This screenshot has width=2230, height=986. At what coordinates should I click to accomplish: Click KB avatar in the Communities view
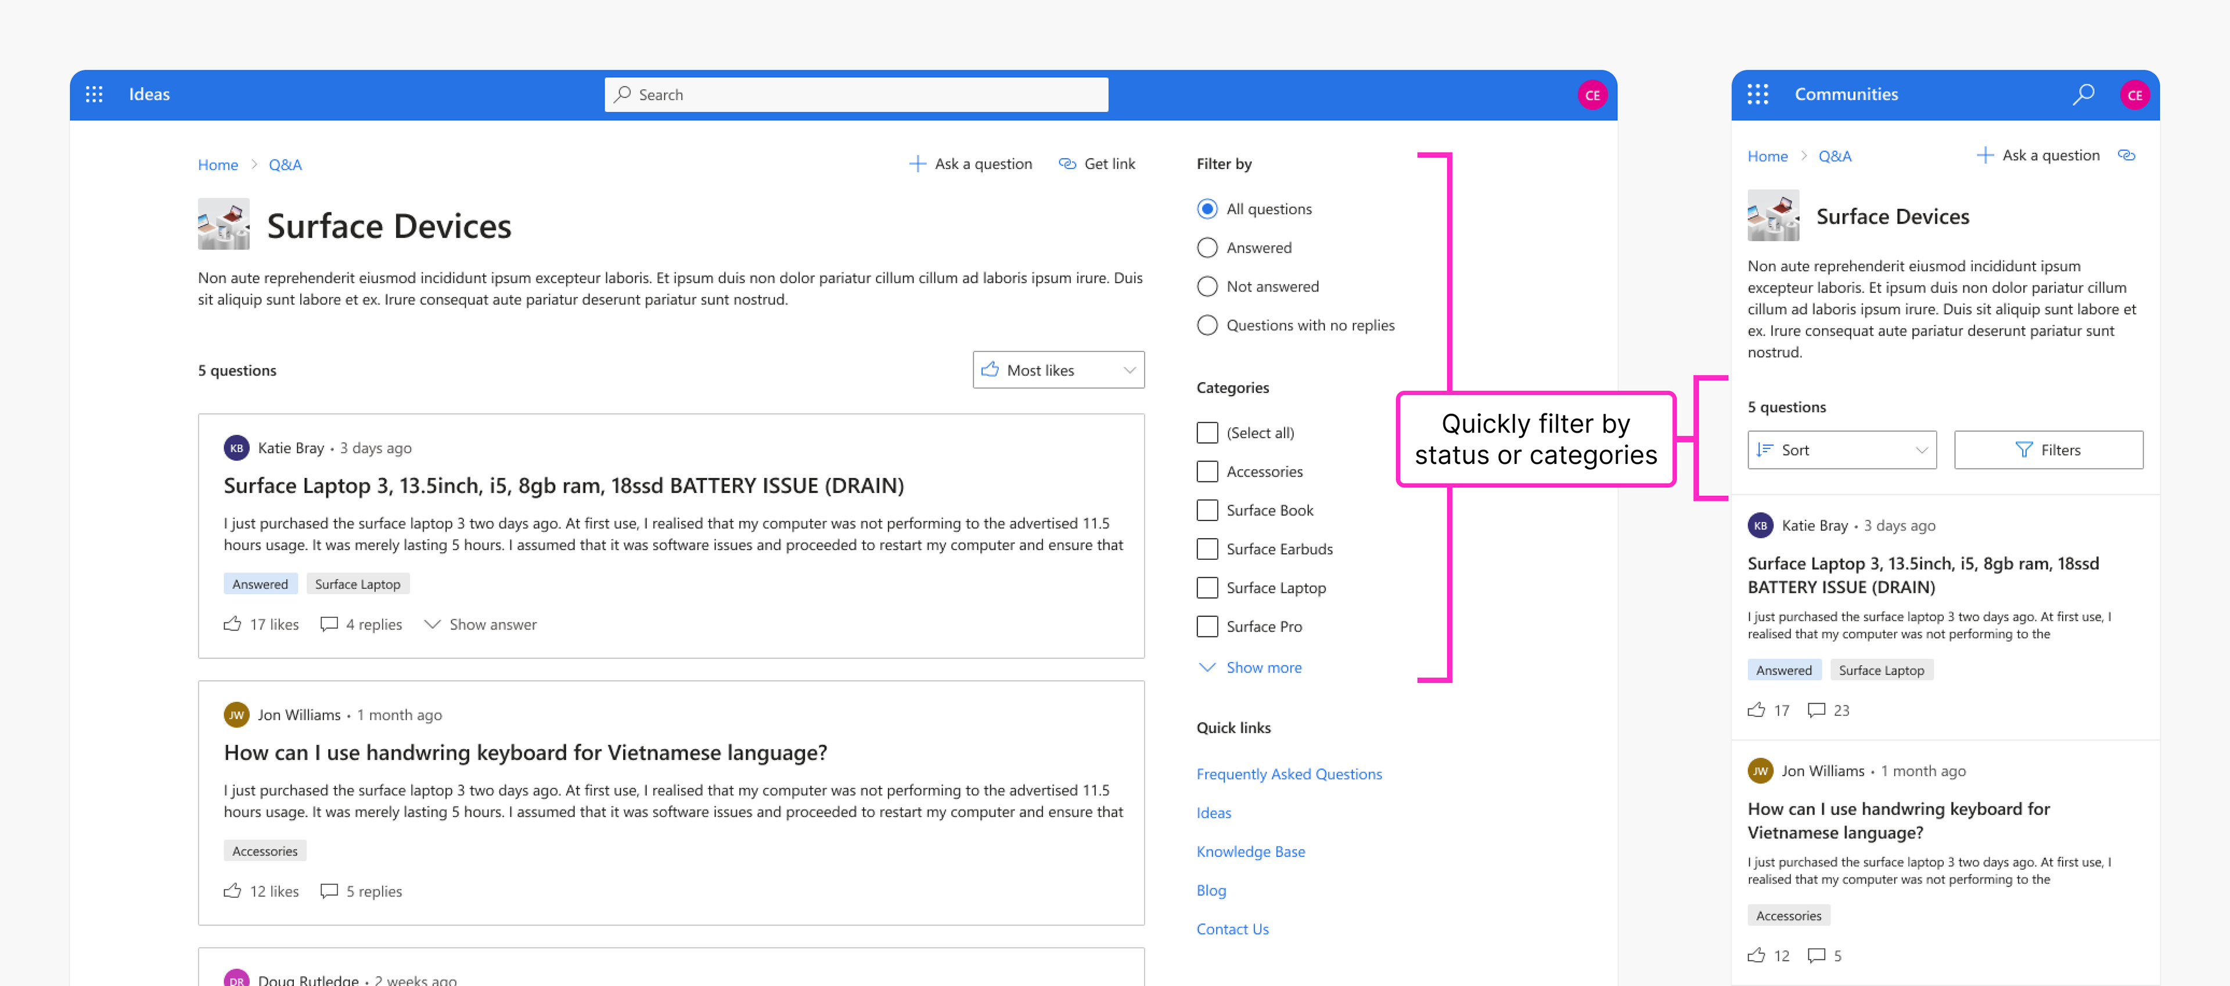point(1760,526)
